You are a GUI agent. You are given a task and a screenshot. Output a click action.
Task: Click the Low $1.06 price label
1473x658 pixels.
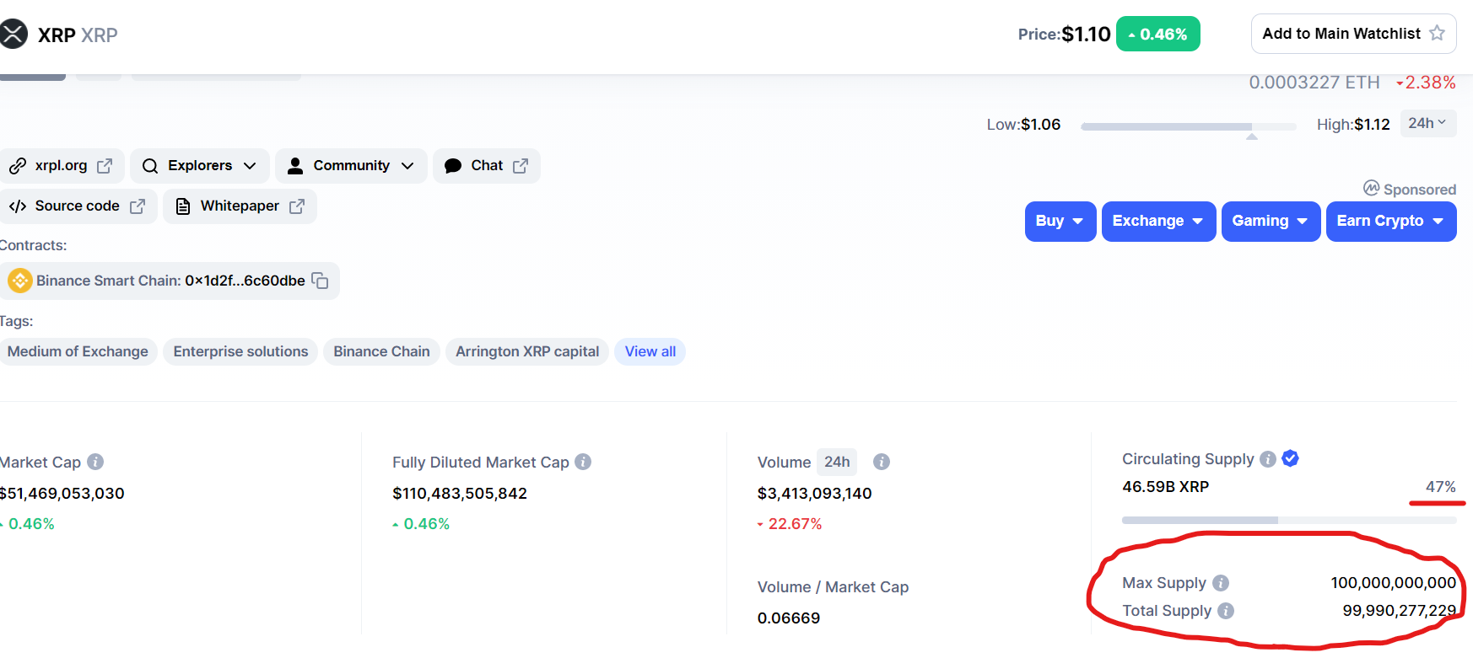click(x=1024, y=125)
